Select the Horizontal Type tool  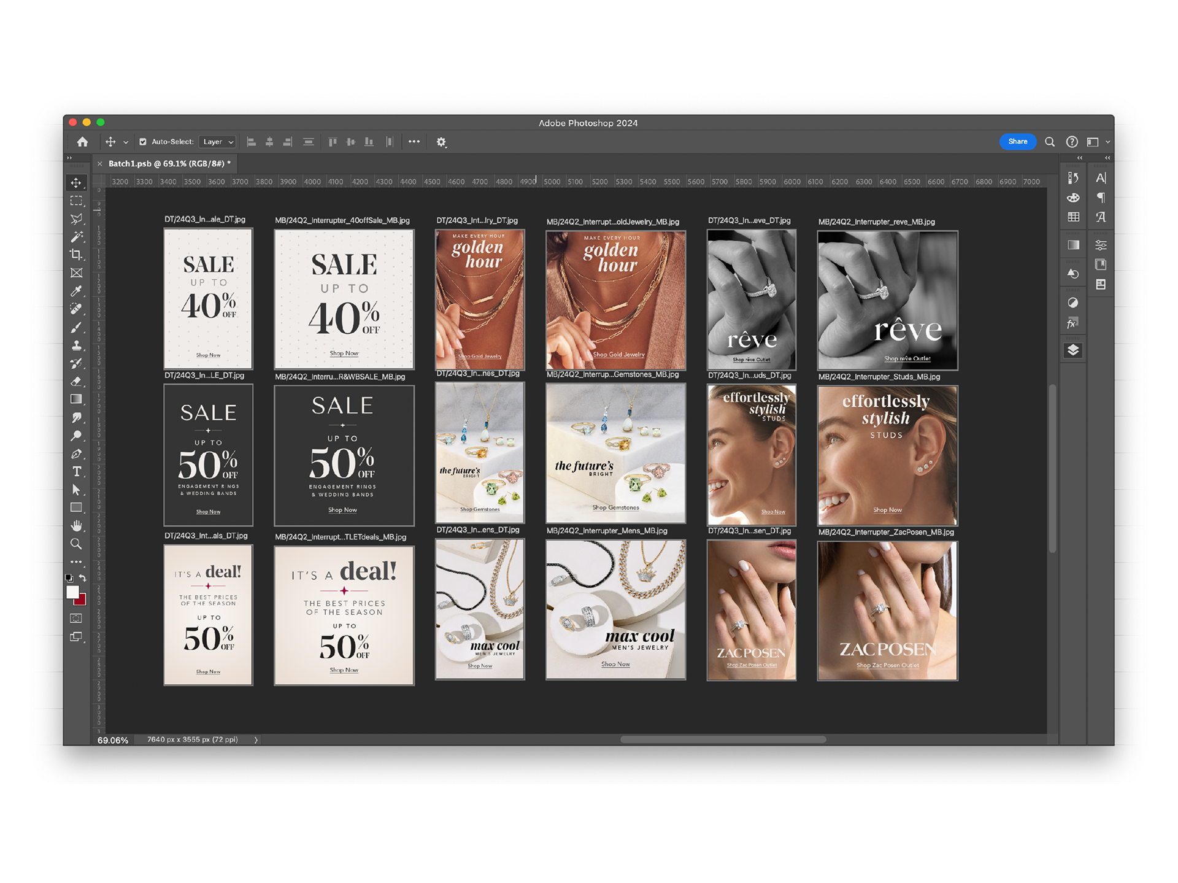(x=76, y=471)
